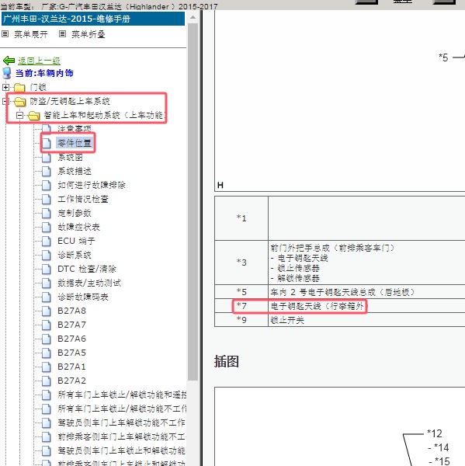This screenshot has width=465, height=466.
Task: Open 工作情况检查 page
Action: pyautogui.click(x=83, y=199)
